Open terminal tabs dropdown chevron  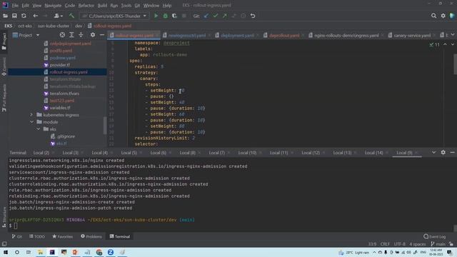[x=433, y=152]
